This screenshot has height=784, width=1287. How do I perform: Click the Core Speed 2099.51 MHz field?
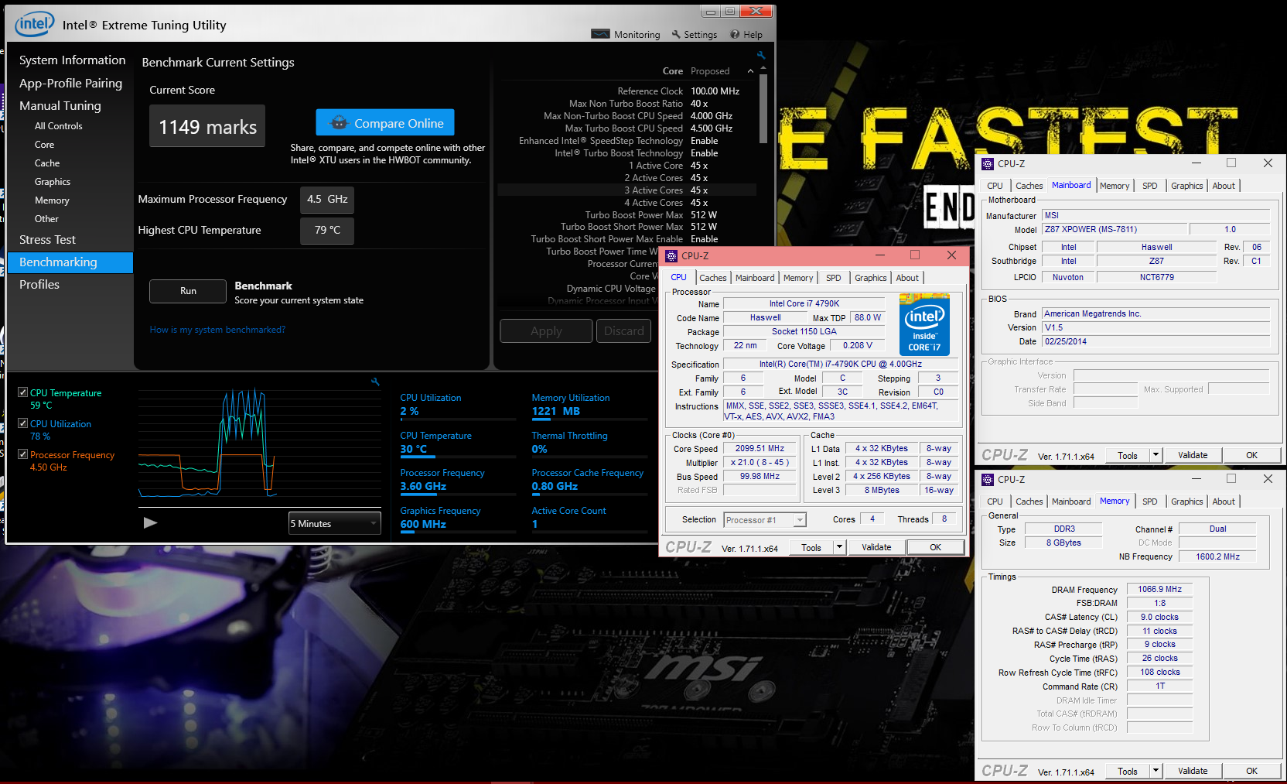tap(760, 449)
